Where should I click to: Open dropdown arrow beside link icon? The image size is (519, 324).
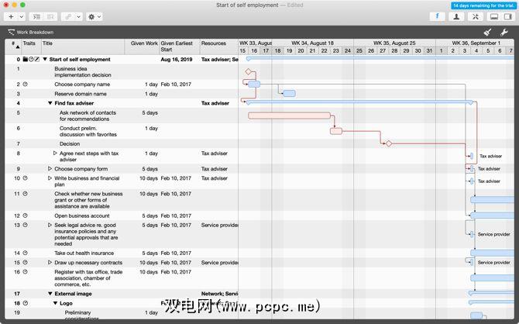pyautogui.click(x=78, y=16)
